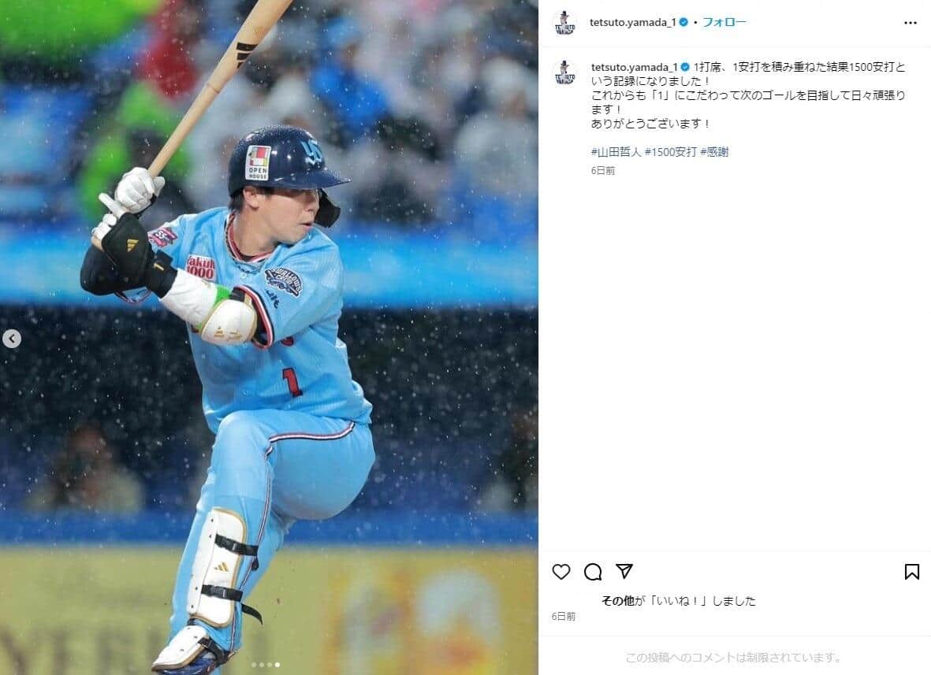Screen dimensions: 931x675
Task: Click the baseball player photo
Action: [x=269, y=337]
